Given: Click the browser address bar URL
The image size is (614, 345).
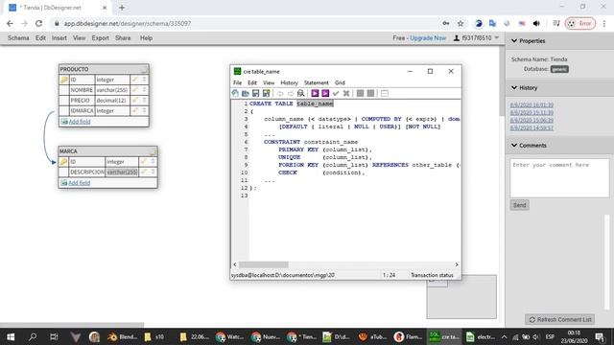Looking at the screenshot, I should tap(128, 23).
